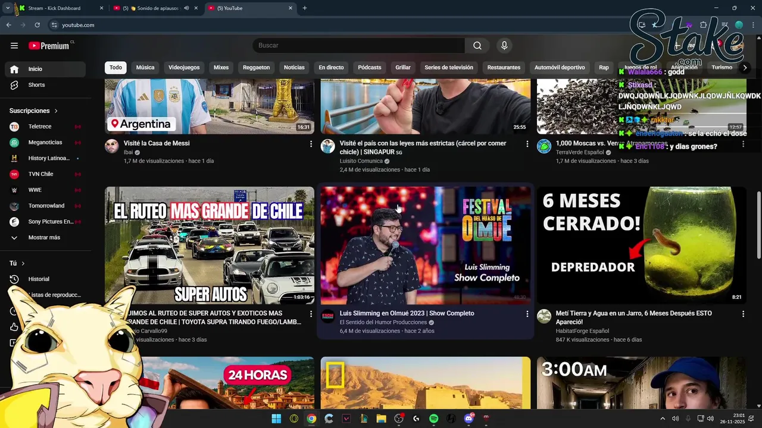
Task: Select the En directo filter chip
Action: [331, 68]
